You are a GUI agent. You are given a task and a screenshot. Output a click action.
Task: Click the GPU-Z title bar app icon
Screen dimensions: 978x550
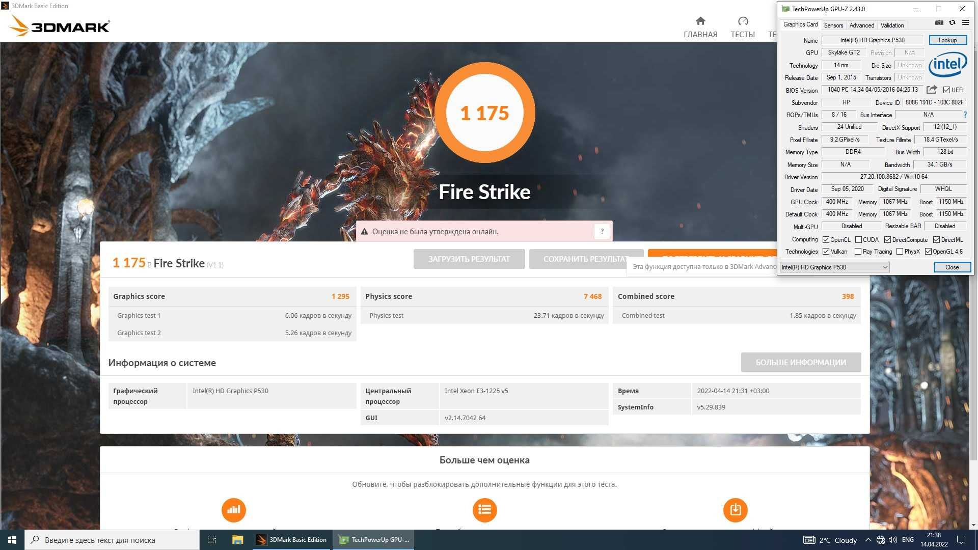pyautogui.click(x=785, y=9)
